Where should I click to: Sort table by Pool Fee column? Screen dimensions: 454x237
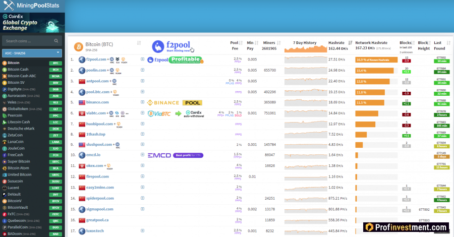(241, 43)
